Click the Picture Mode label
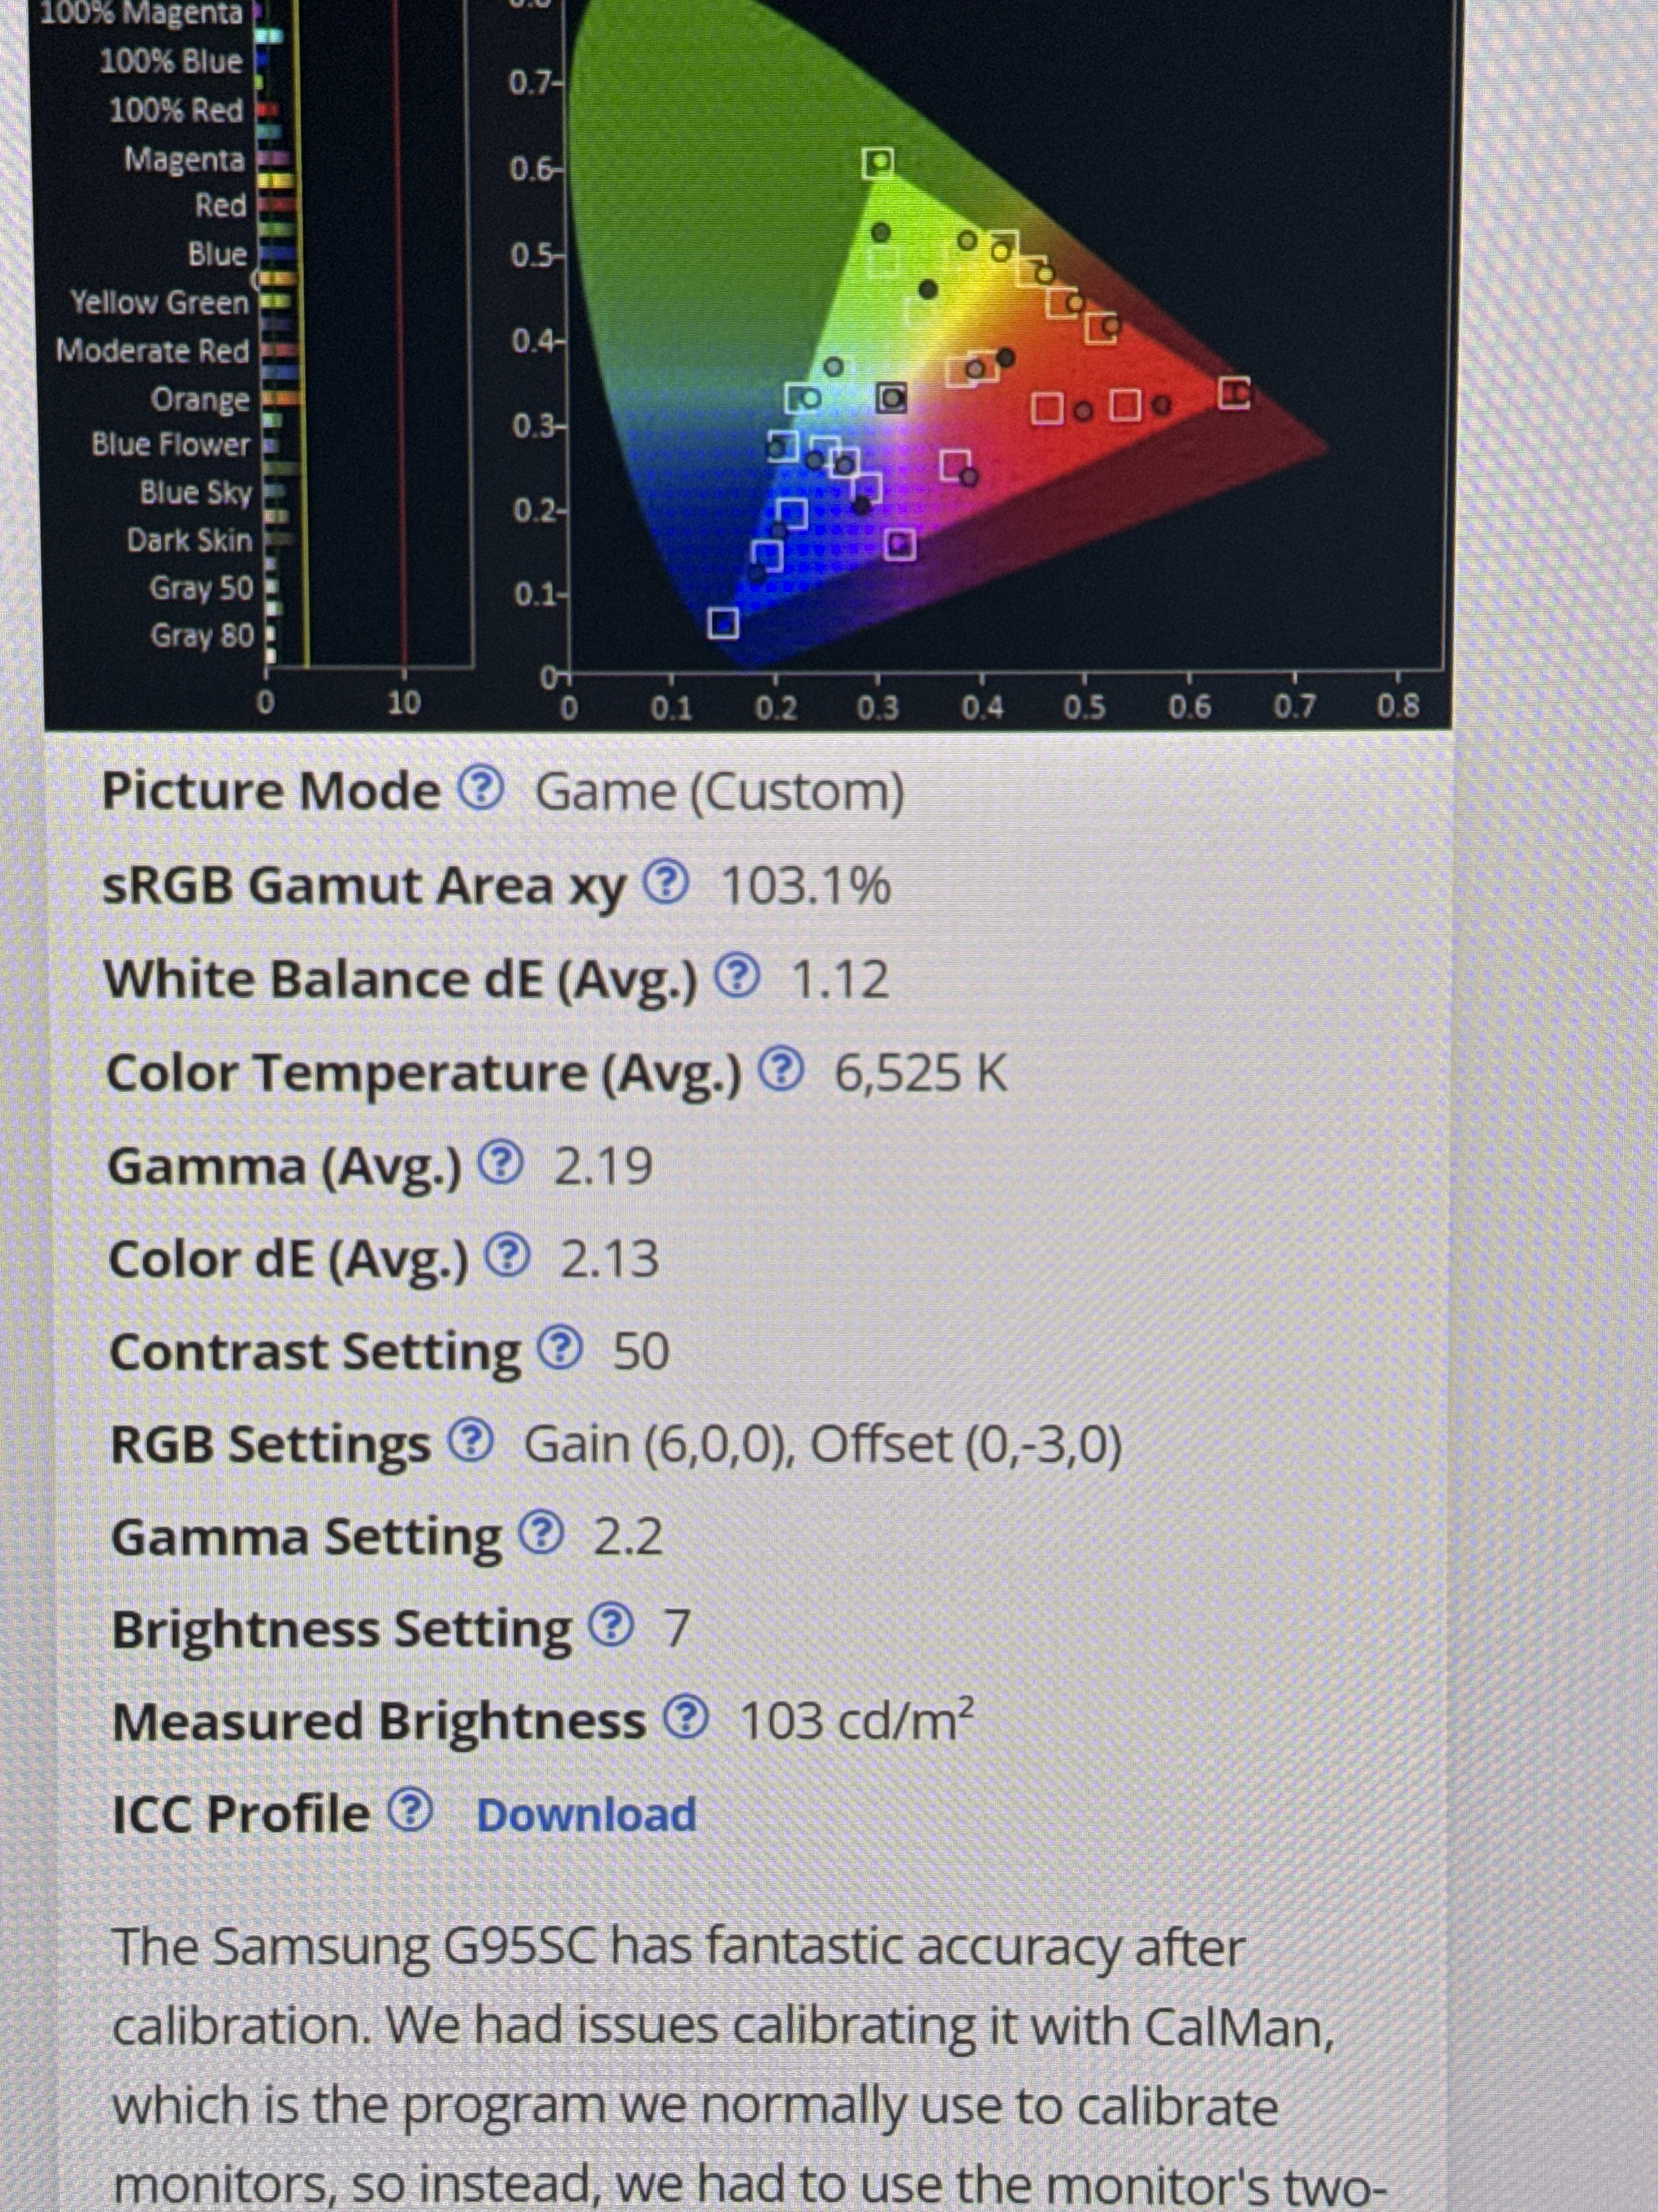 [271, 791]
